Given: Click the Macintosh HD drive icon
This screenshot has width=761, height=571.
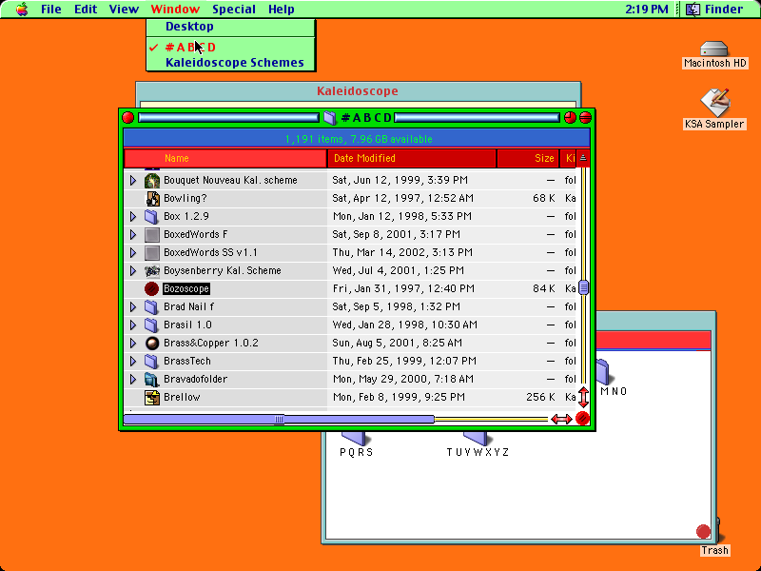Looking at the screenshot, I should (x=714, y=49).
